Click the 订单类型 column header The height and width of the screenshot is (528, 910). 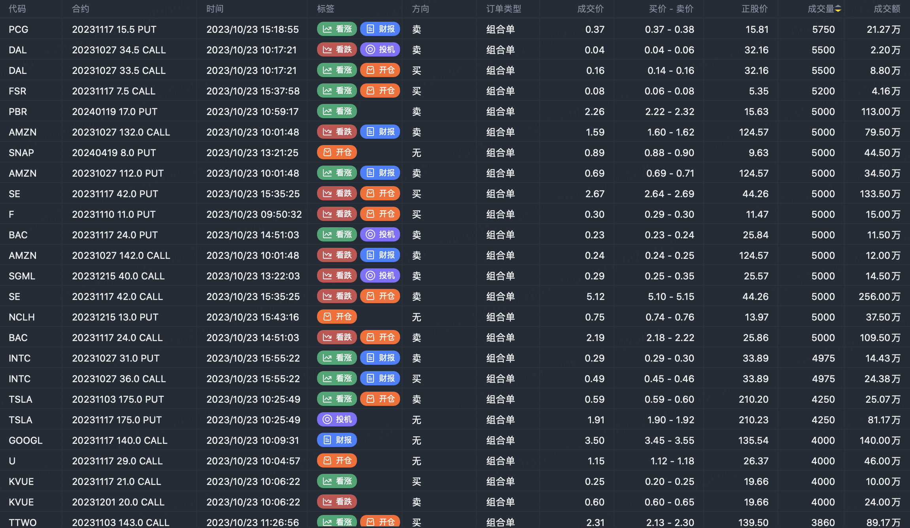point(504,9)
